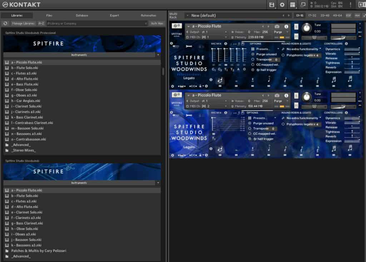Click the save disk icon in Kontakt header
Screen dimensions: 366x262
272,5
